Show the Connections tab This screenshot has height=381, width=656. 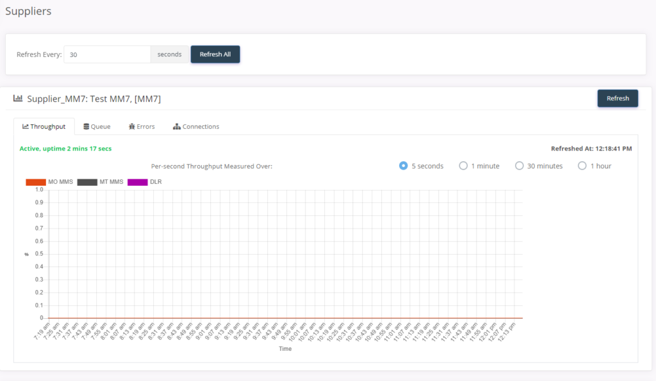(x=196, y=126)
